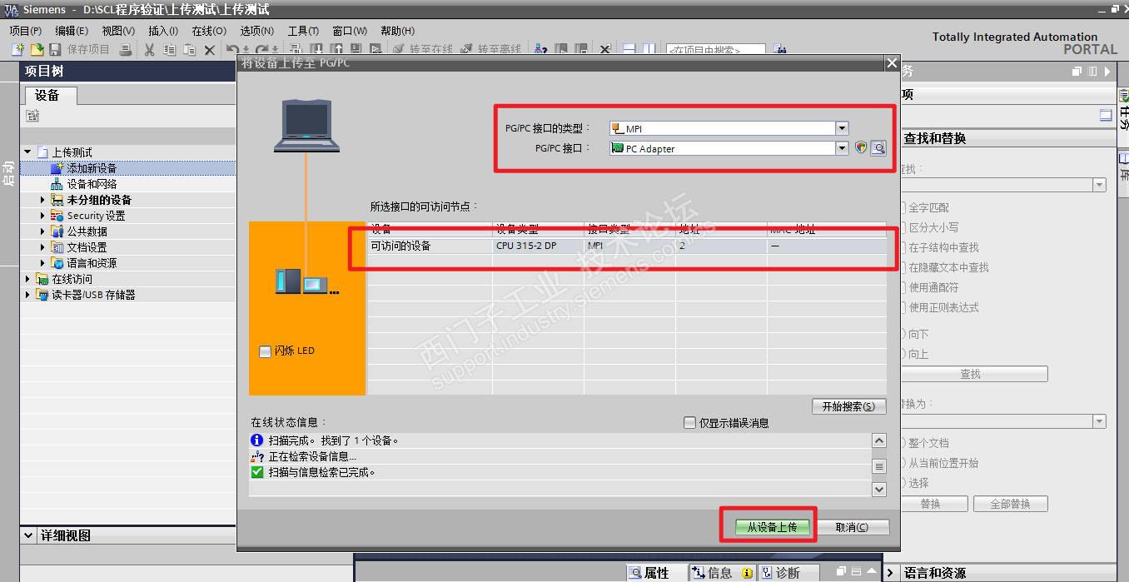Click status list scrollbar up arrow
Viewport: 1129px width, 582px height.
[x=879, y=440]
